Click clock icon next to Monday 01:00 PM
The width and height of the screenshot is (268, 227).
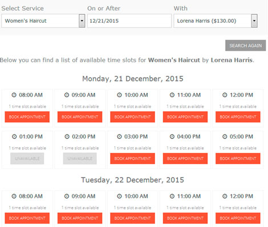point(14,136)
